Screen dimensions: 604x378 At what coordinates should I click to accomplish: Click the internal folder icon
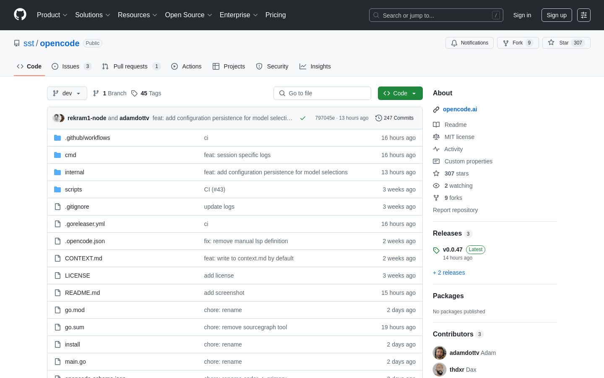pyautogui.click(x=57, y=172)
